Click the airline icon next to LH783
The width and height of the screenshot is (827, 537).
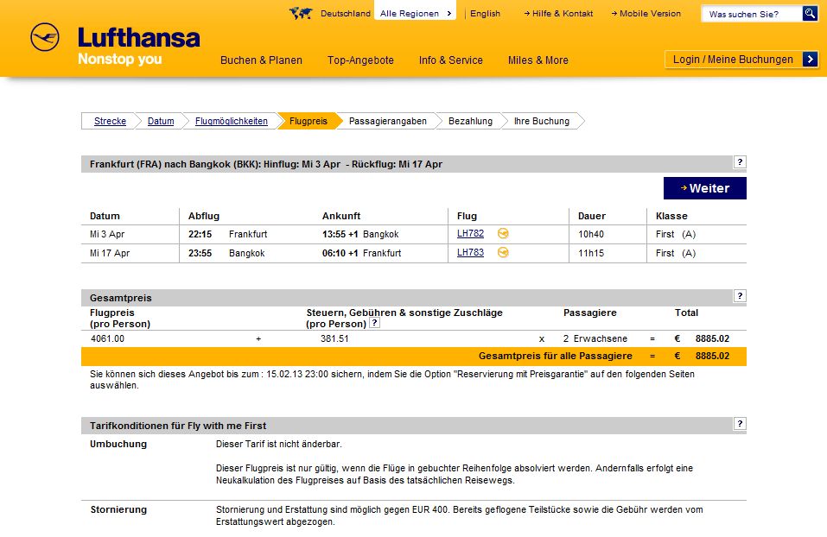pos(503,252)
